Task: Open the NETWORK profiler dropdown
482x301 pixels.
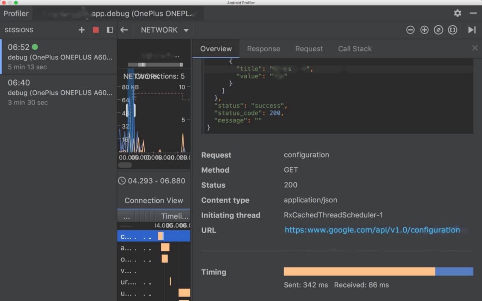Action: pos(164,30)
